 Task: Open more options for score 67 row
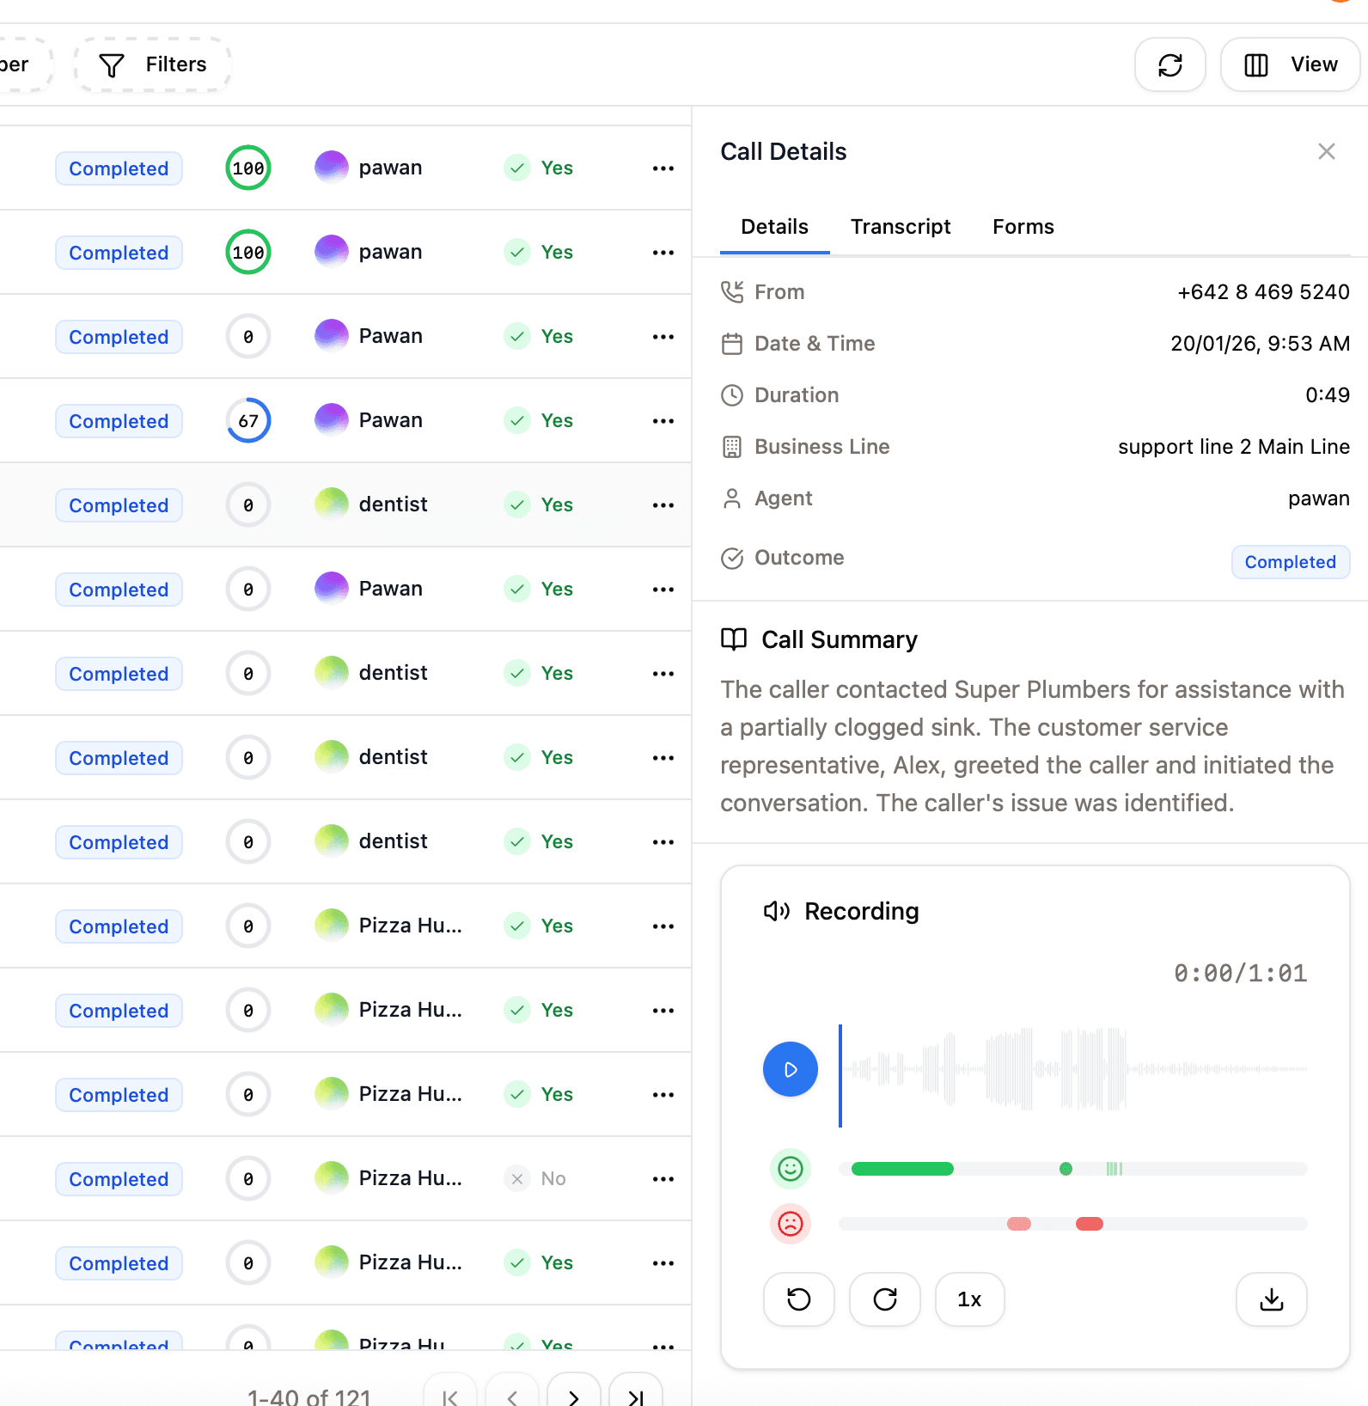pyautogui.click(x=663, y=421)
